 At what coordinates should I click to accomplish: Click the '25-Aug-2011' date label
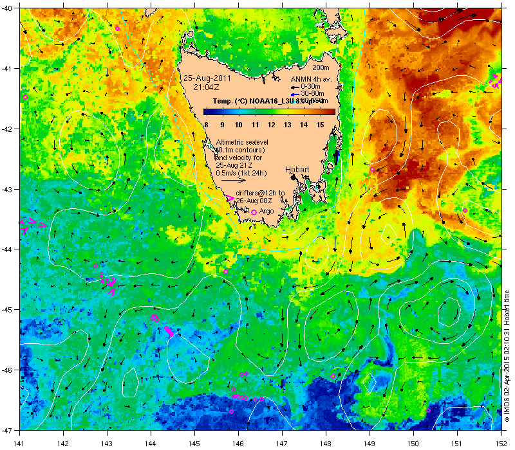(x=207, y=78)
